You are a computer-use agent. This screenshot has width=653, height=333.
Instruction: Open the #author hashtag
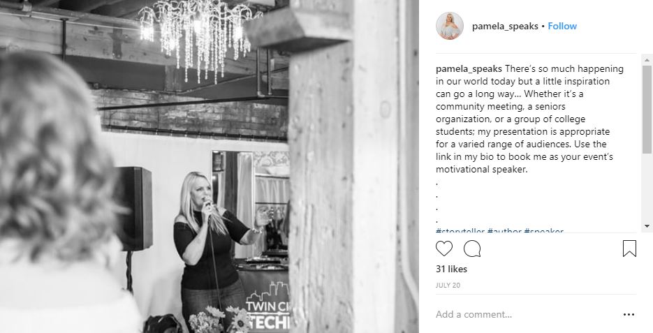pyautogui.click(x=504, y=232)
